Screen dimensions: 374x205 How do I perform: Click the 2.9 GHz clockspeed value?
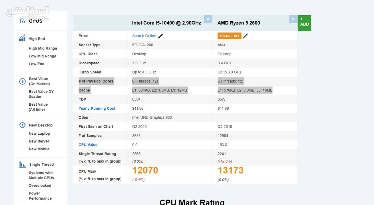[139, 63]
